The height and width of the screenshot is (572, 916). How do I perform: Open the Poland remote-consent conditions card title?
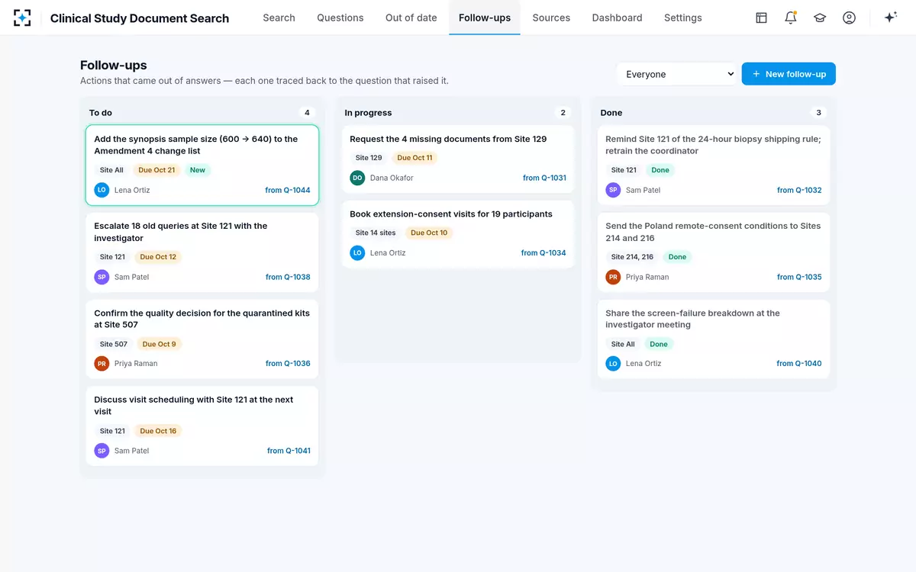(713, 232)
